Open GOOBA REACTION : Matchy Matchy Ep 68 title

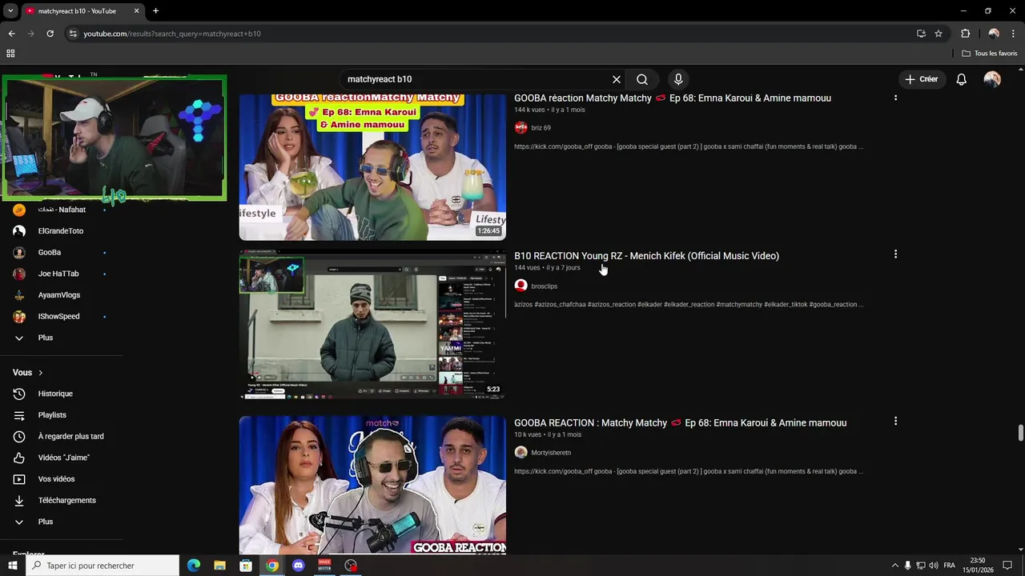(x=680, y=423)
